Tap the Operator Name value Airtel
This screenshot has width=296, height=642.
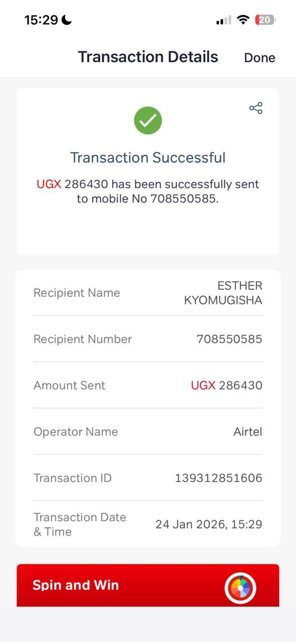[248, 432]
